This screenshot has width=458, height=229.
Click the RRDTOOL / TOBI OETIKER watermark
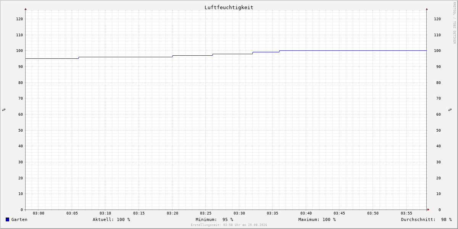click(454, 23)
